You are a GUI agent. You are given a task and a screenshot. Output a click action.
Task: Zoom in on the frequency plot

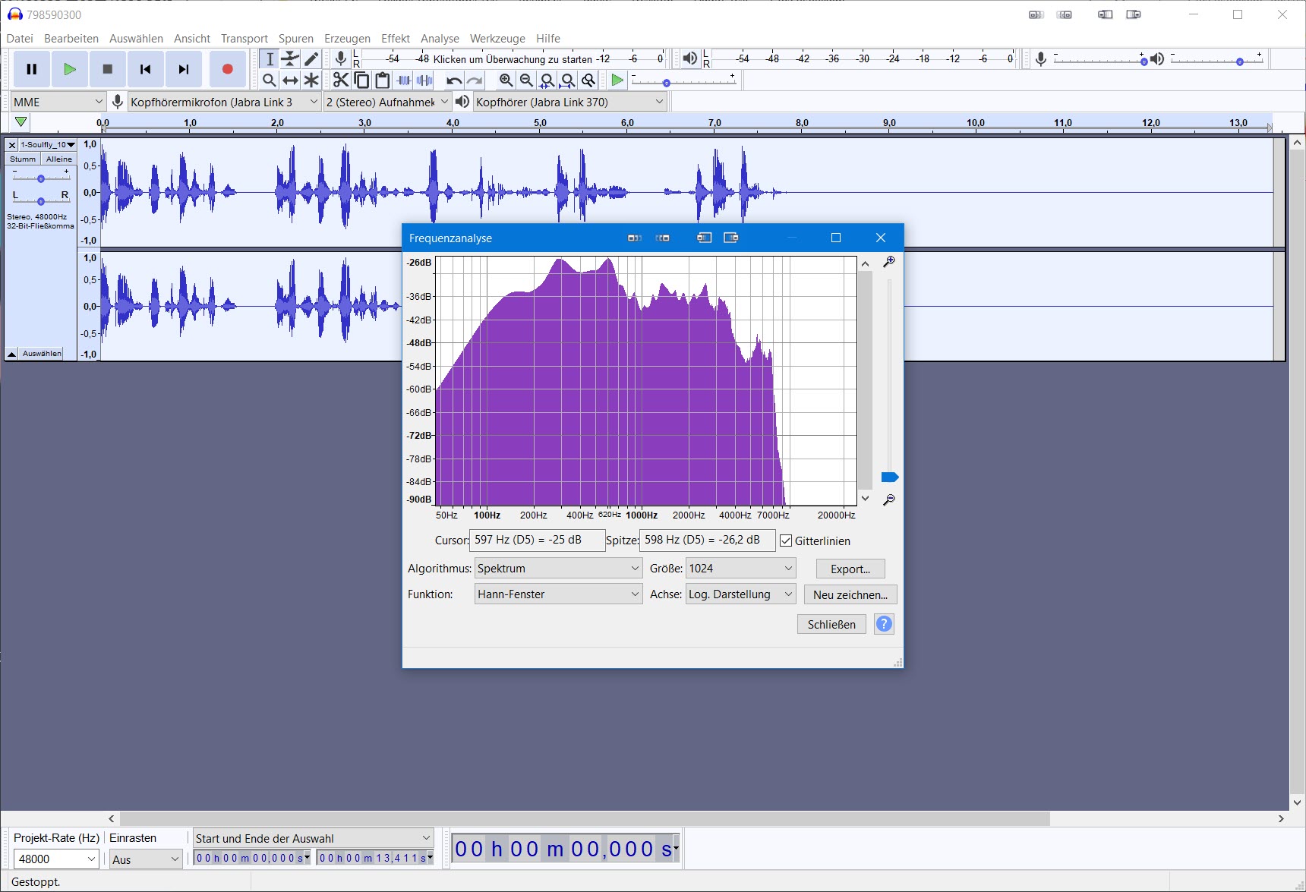pyautogui.click(x=888, y=262)
